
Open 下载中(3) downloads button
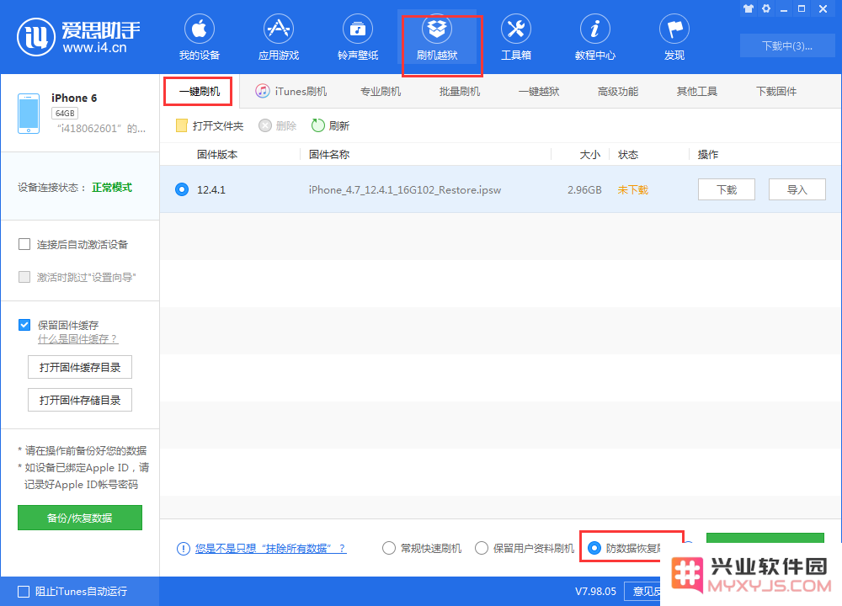click(787, 45)
